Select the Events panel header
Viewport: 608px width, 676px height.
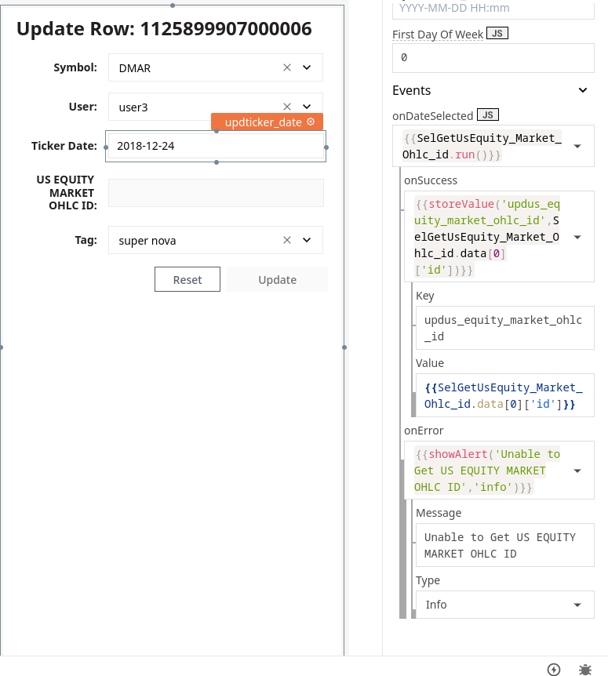(x=411, y=90)
